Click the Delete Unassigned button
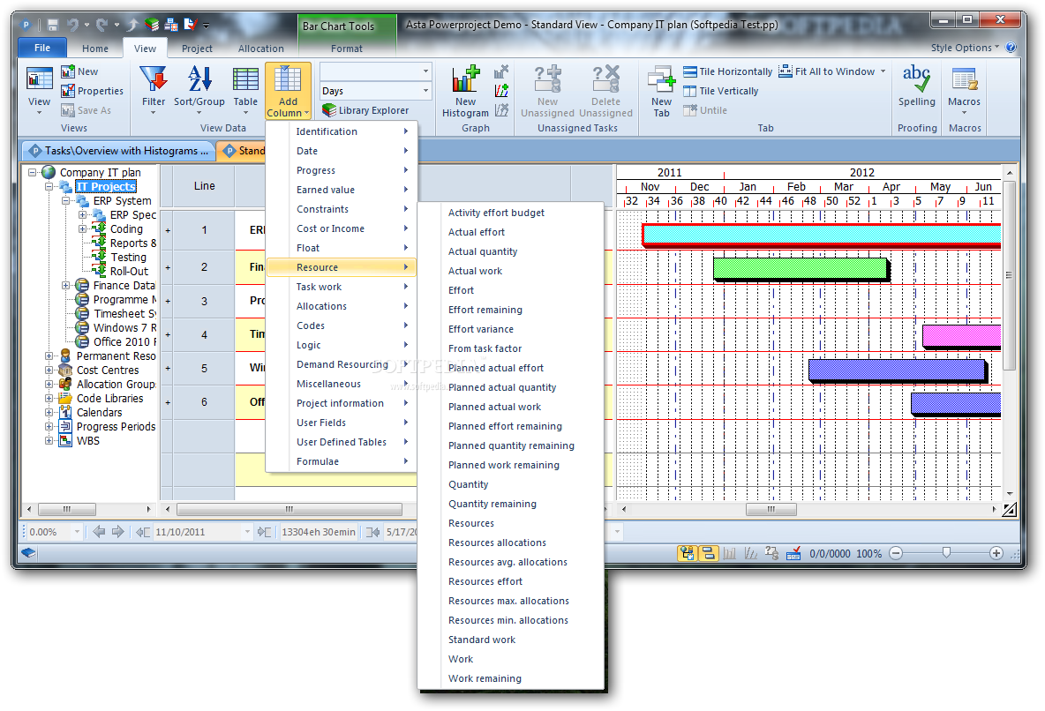The height and width of the screenshot is (711, 1045). point(605,91)
